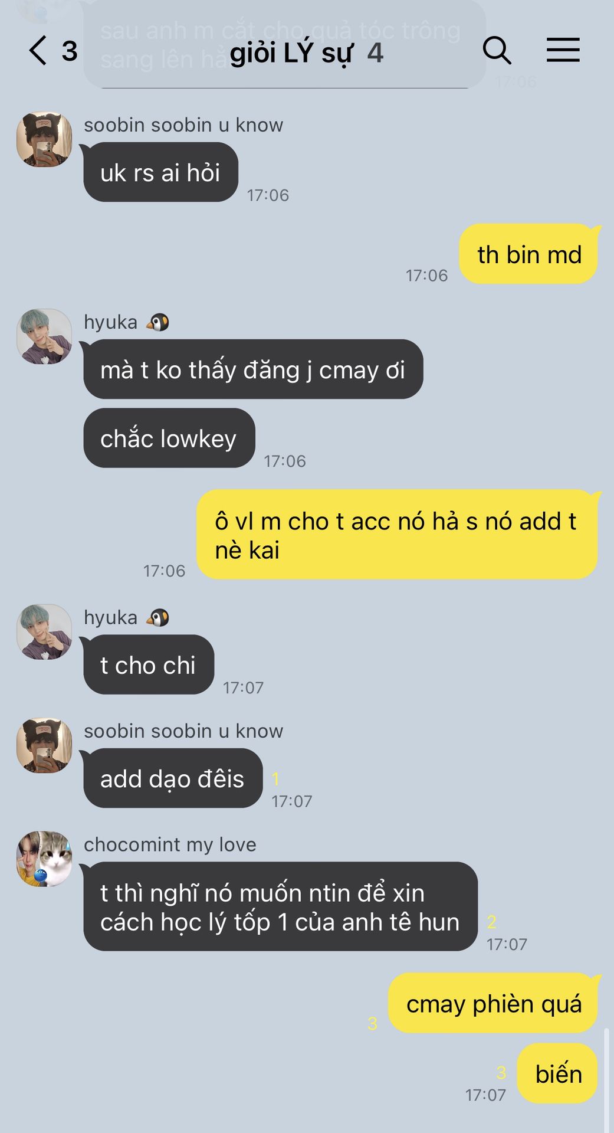
Task: Select the "t cho chi" message bubble
Action: pyautogui.click(x=149, y=664)
